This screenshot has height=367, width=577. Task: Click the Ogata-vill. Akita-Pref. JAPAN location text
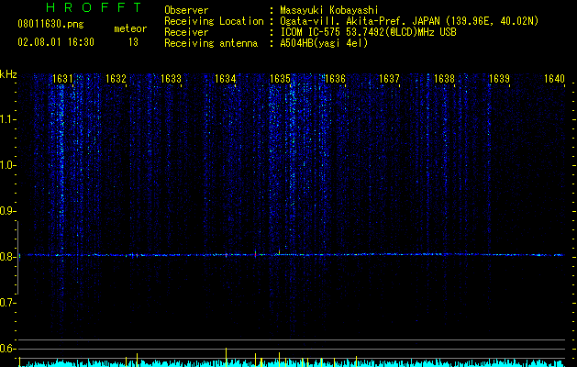(x=409, y=21)
